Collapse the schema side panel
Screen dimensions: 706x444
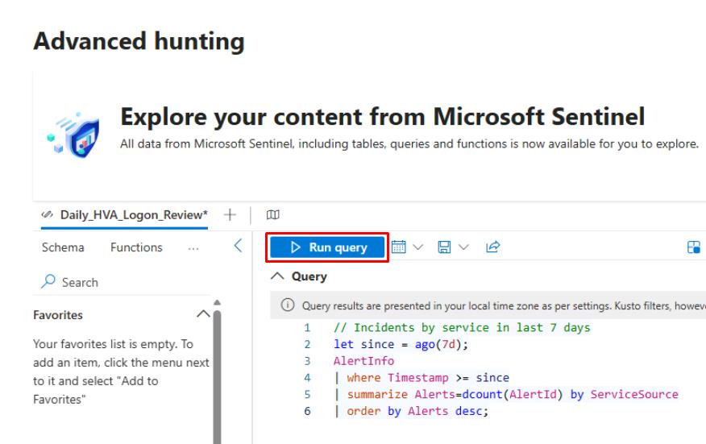click(x=238, y=247)
